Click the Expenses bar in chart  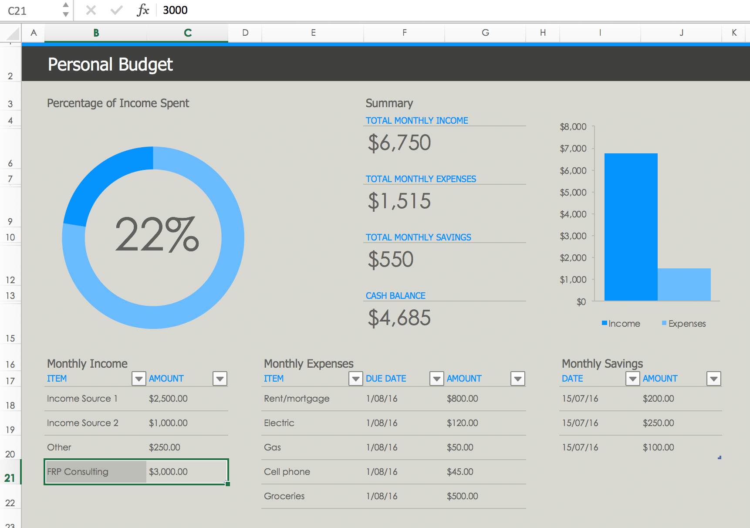point(684,284)
